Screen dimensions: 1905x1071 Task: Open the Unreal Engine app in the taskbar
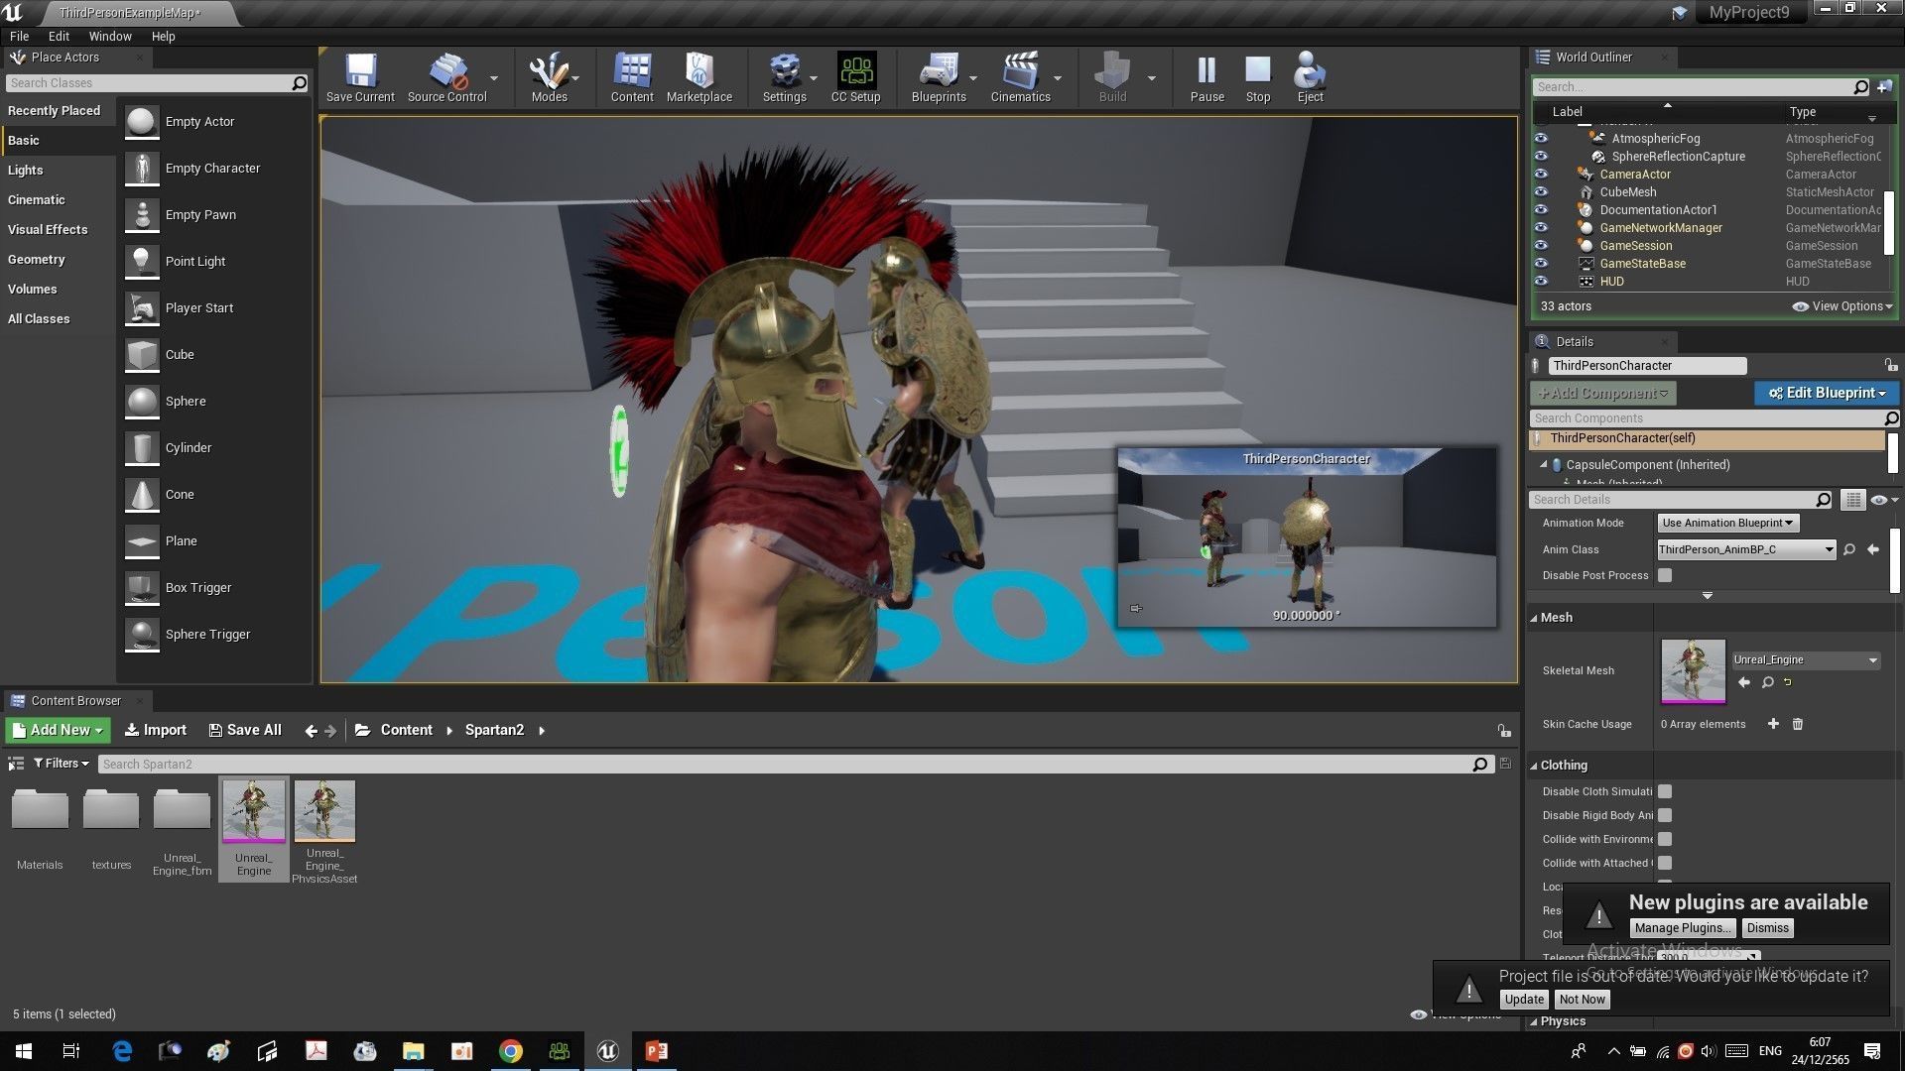(607, 1051)
